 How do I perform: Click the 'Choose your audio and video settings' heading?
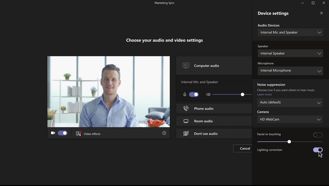coord(164,40)
